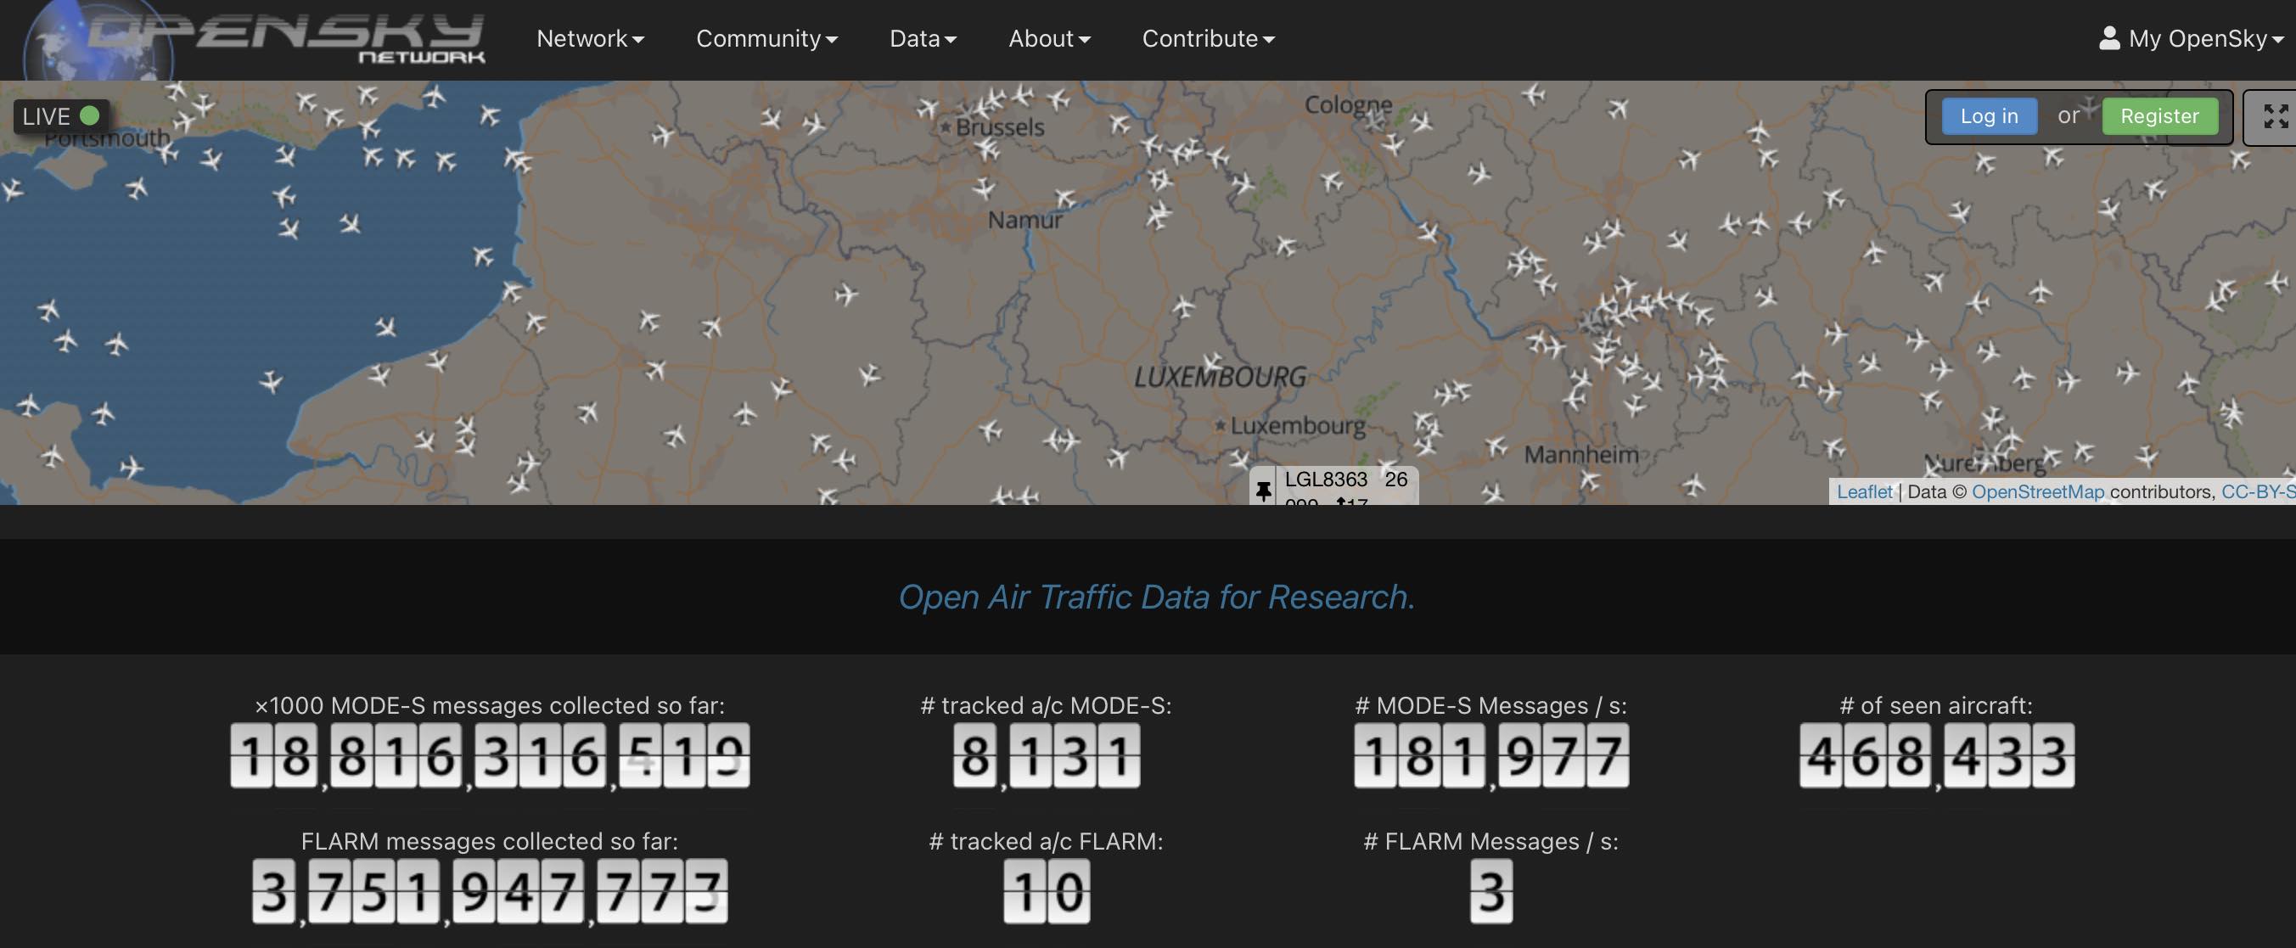Expand the Community menu
This screenshot has width=2296, height=948.
766,38
